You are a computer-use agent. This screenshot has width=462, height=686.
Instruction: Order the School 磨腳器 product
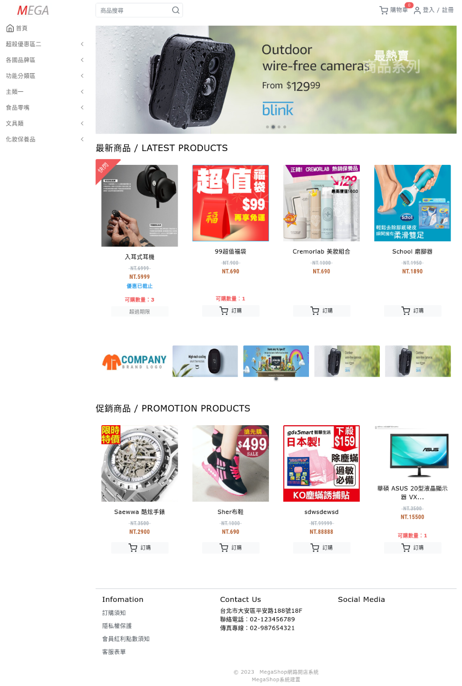click(413, 311)
